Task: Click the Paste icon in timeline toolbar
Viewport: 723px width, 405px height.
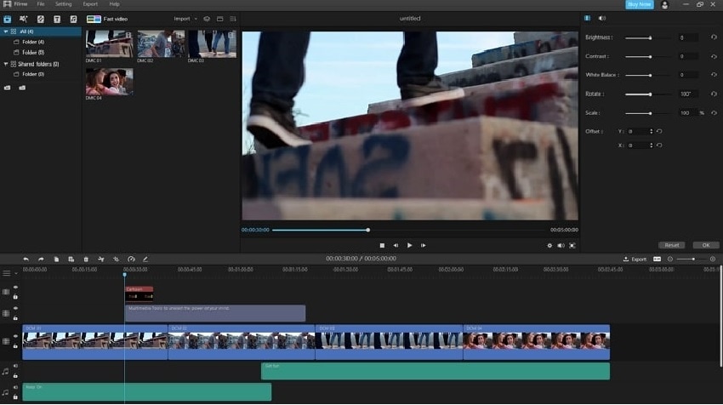Action: [x=71, y=260]
